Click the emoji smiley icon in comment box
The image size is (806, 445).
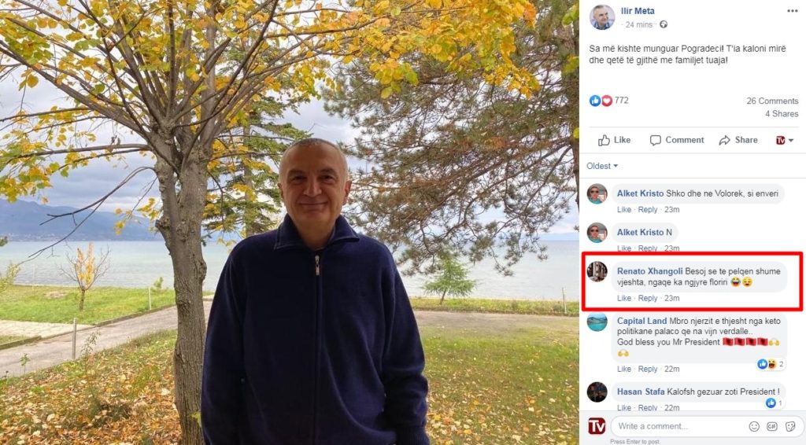(754, 426)
